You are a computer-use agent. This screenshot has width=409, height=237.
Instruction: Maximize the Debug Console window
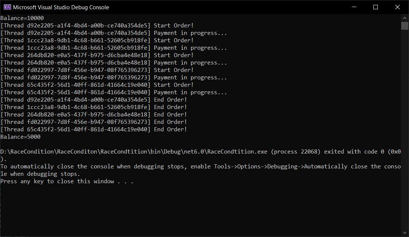pos(376,7)
